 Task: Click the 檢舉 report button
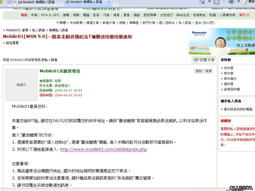pos(208,71)
